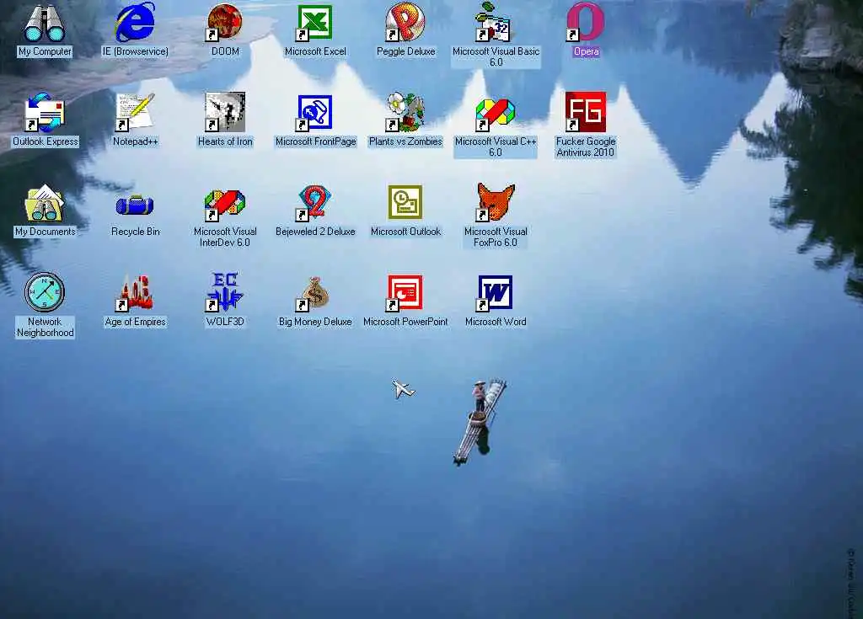The height and width of the screenshot is (619, 863).
Task: Select the Plants vs Zombies icon
Action: (x=405, y=112)
